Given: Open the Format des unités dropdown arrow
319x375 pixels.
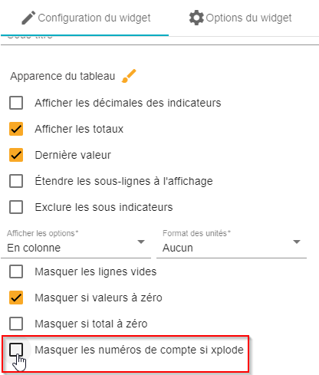Looking at the screenshot, I should pyautogui.click(x=297, y=242).
